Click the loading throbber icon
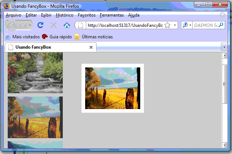This screenshot has width=232, height=154. [x=222, y=15]
